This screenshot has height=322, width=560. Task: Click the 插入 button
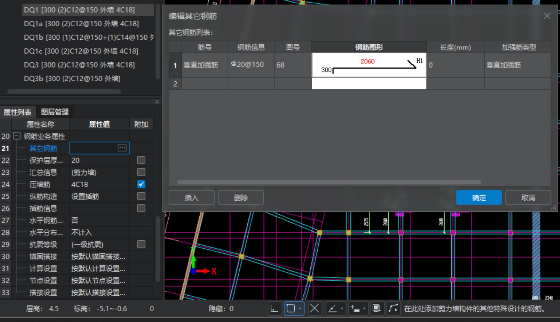point(192,198)
